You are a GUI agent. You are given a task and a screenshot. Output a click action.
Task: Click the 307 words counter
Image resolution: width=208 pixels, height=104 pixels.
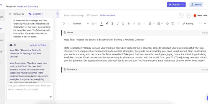click(x=92, y=15)
